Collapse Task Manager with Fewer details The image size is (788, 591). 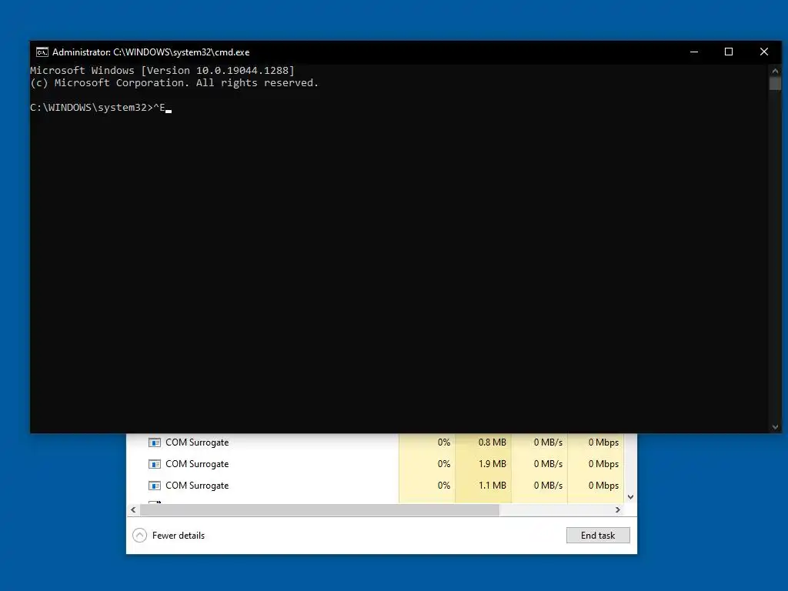[x=169, y=536]
